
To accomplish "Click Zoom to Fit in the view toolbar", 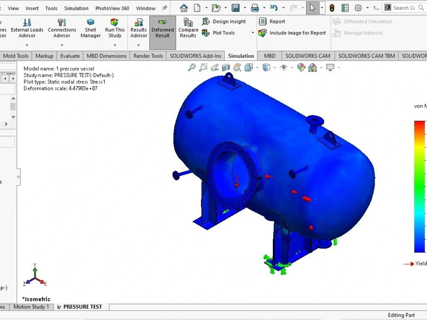I will tap(192, 67).
